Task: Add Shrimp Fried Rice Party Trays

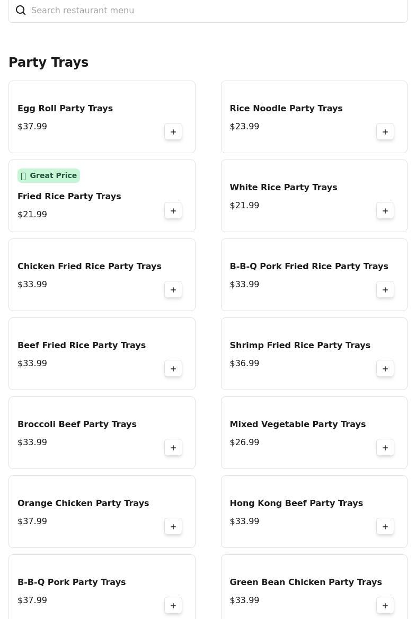Action: tap(385, 369)
